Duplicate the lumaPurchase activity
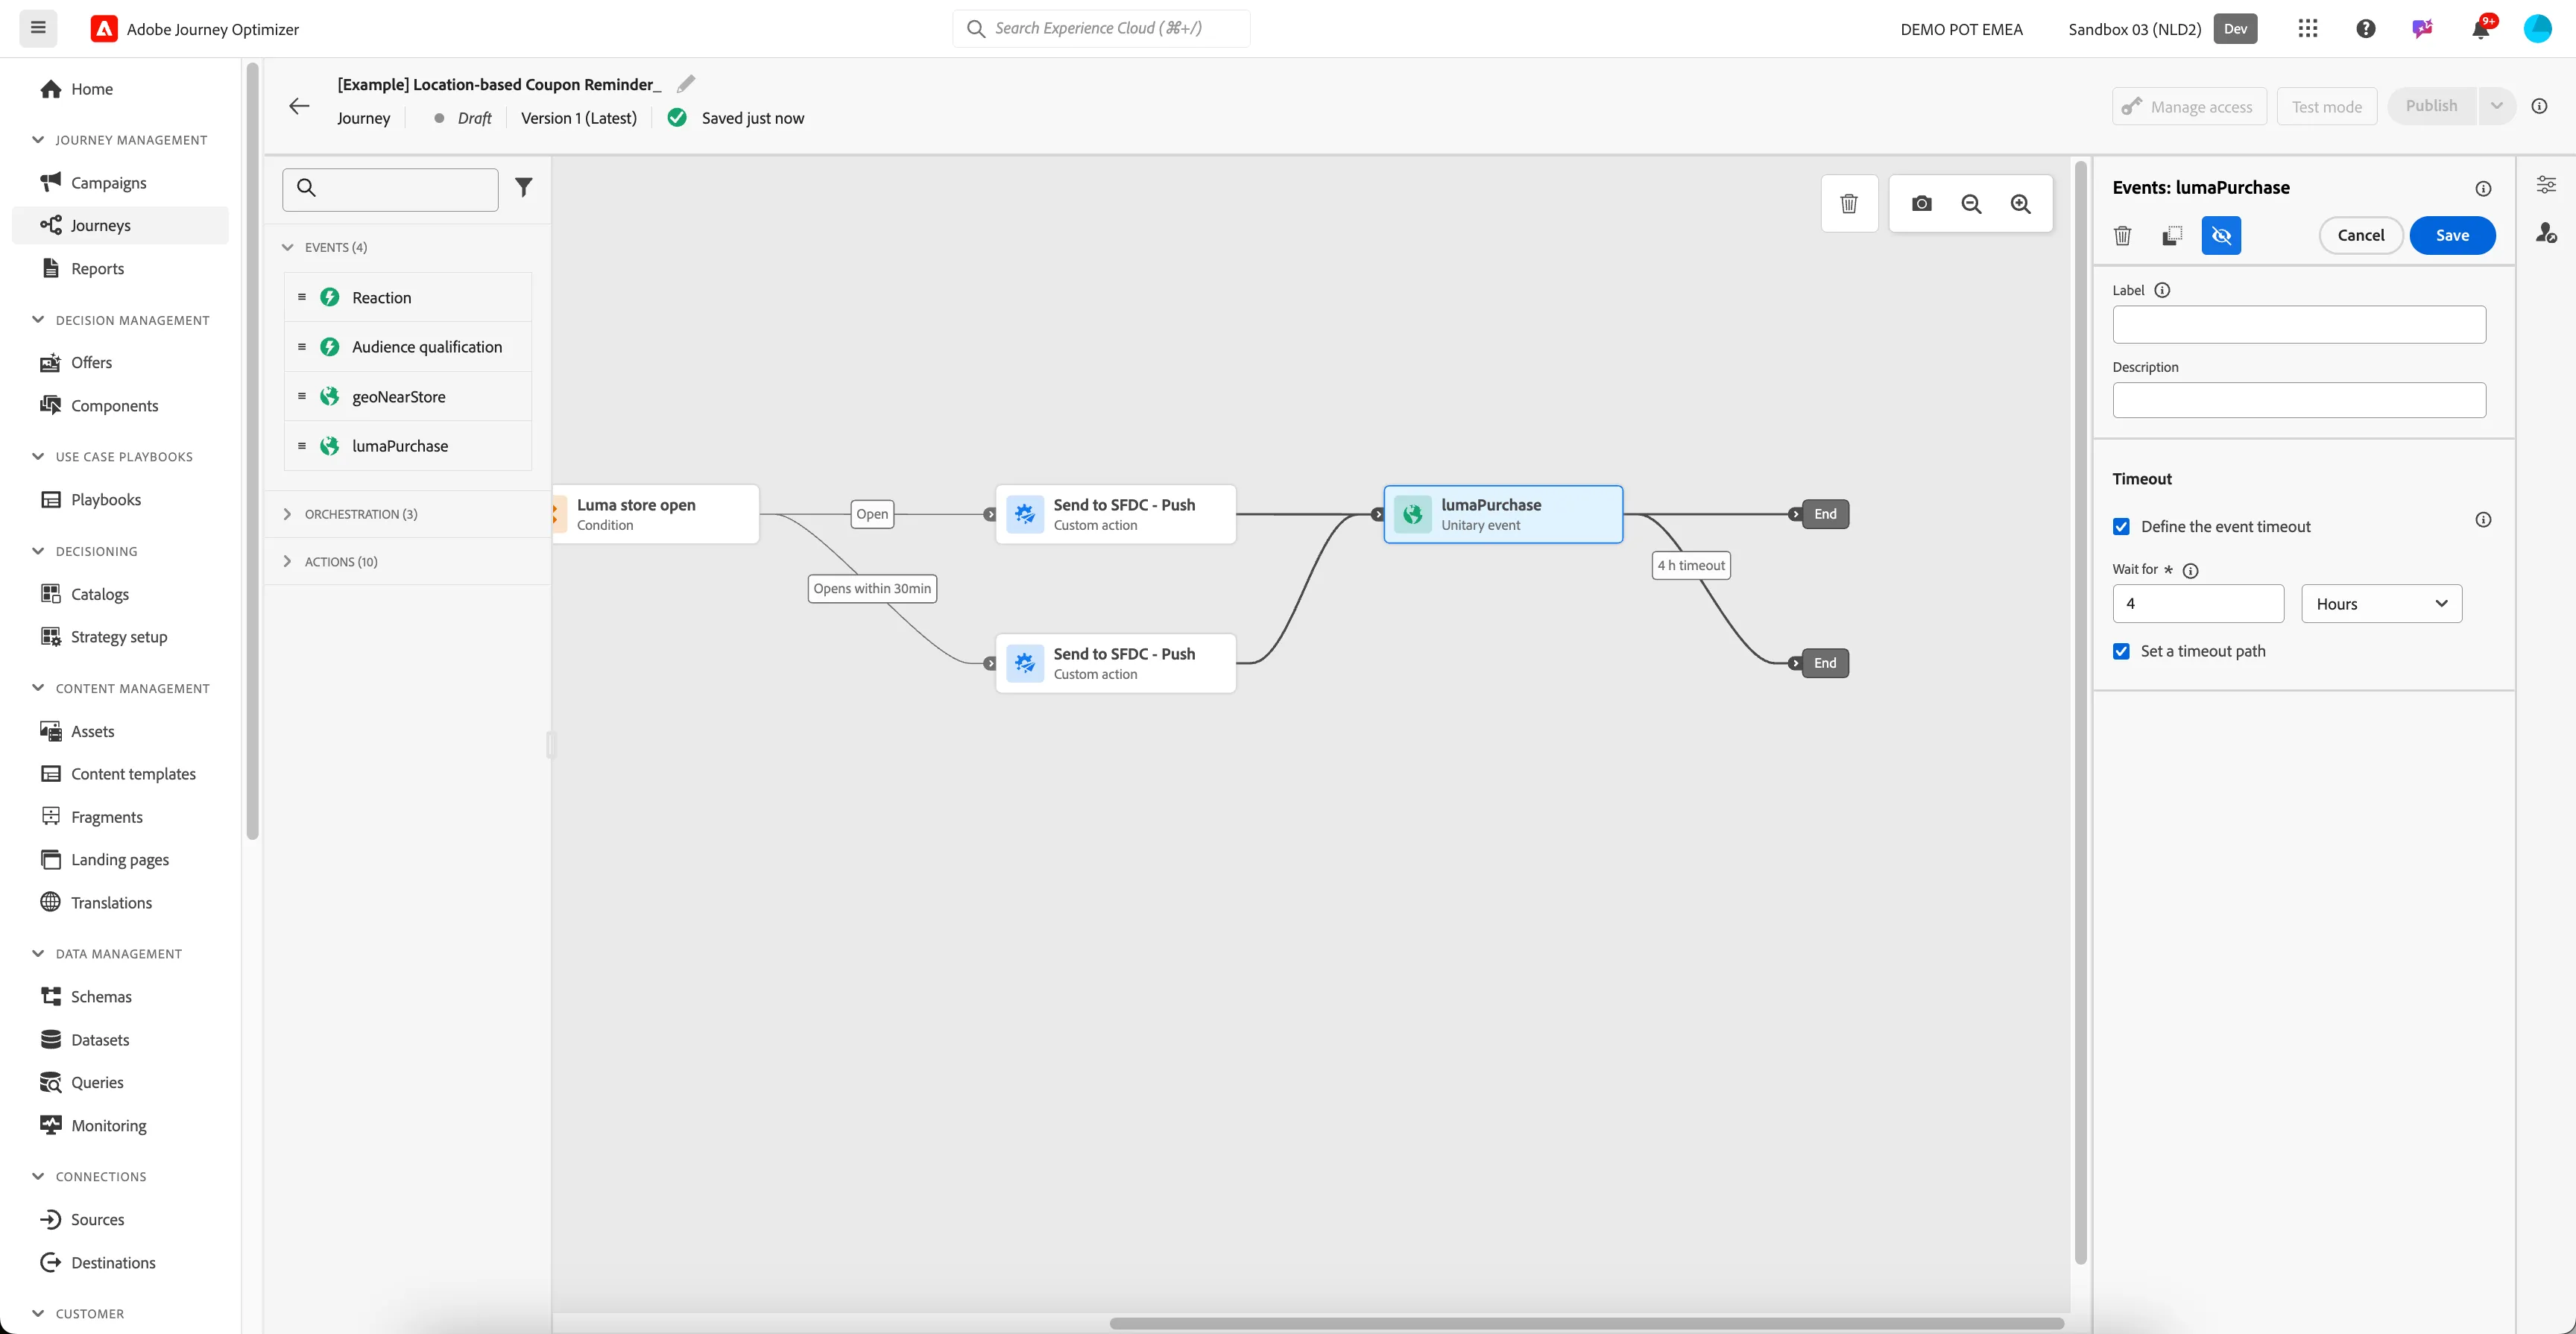2576x1334 pixels. click(2172, 236)
